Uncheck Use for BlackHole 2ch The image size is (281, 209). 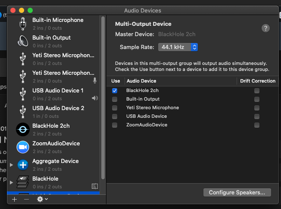pyautogui.click(x=115, y=91)
